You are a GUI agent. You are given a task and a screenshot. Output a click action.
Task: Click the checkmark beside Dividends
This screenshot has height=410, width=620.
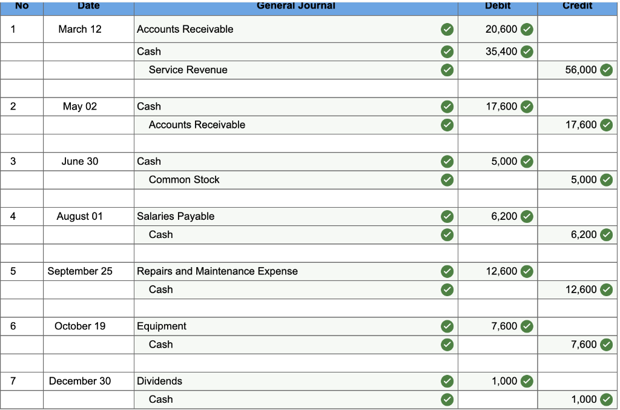point(447,381)
